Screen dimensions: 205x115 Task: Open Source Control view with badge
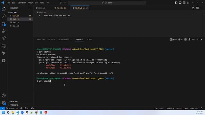click(4, 24)
